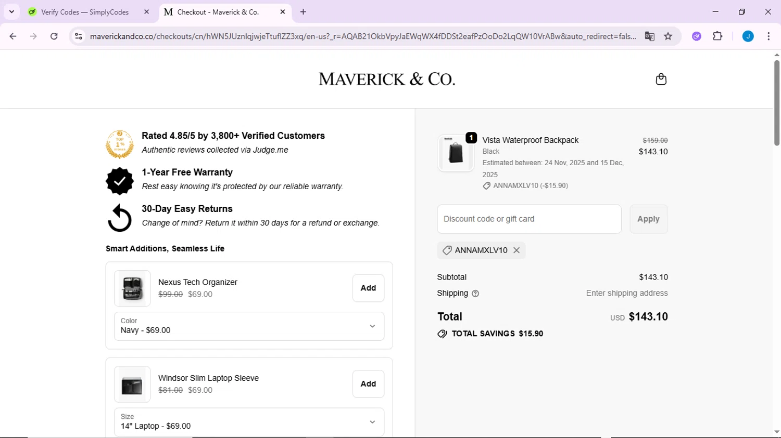Click the crossed-out $159.00 original price

(x=655, y=140)
